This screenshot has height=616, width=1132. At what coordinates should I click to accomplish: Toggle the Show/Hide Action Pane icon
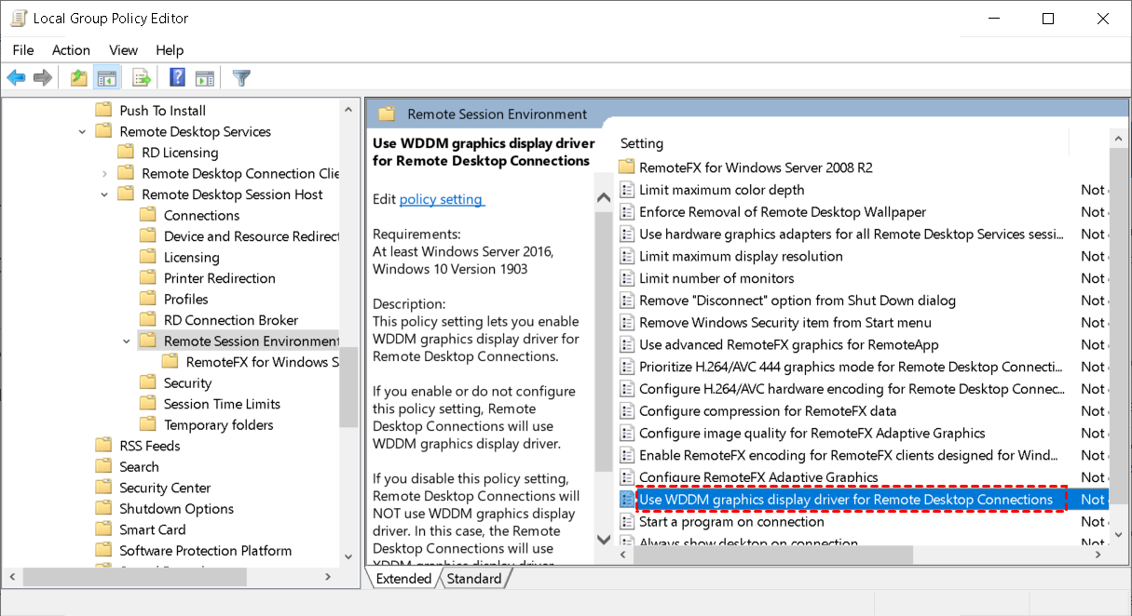point(205,78)
